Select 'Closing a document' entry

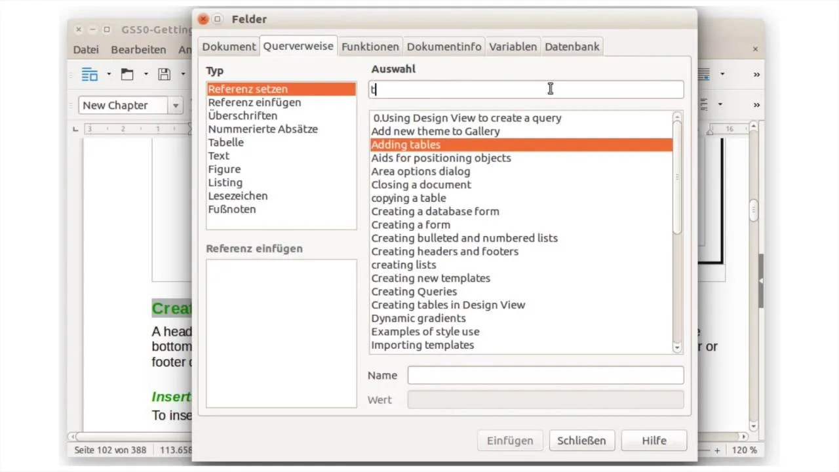click(521, 185)
